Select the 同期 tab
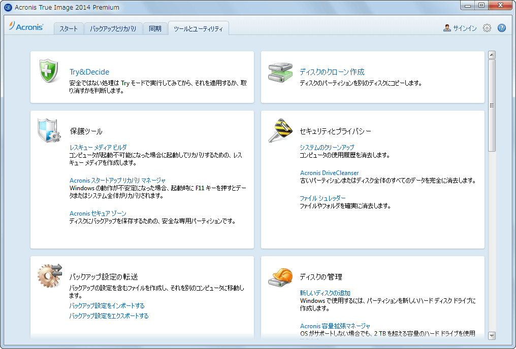 tap(155, 28)
